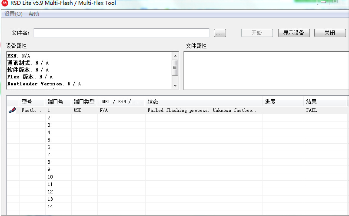This screenshot has height=216, width=349.
Task: Open the 设置(O) menu
Action: pos(13,14)
